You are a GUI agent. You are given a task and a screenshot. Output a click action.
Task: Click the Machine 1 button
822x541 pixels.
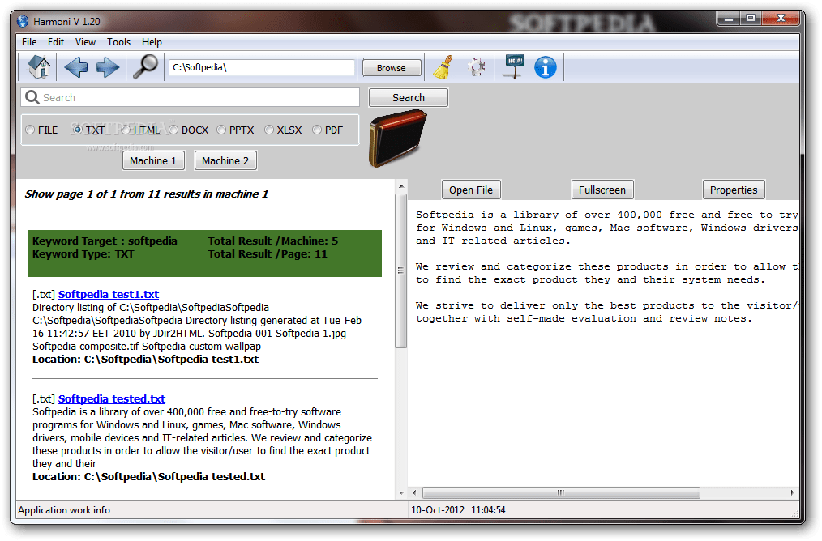point(153,161)
